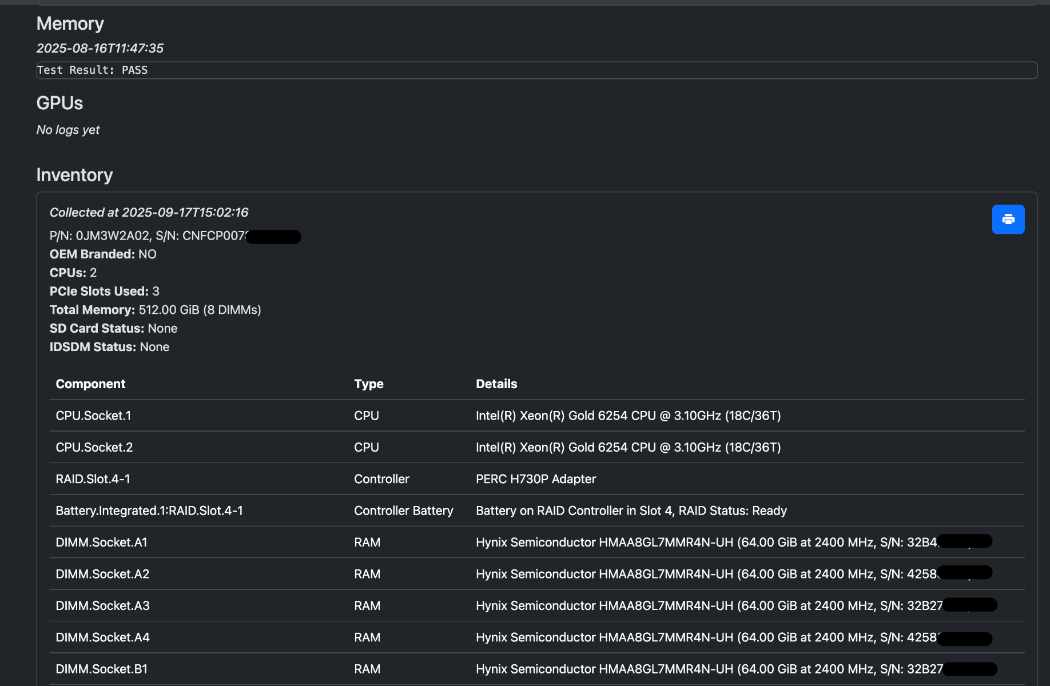This screenshot has height=686, width=1050.
Task: Click the Memory section heading
Action: (x=70, y=23)
